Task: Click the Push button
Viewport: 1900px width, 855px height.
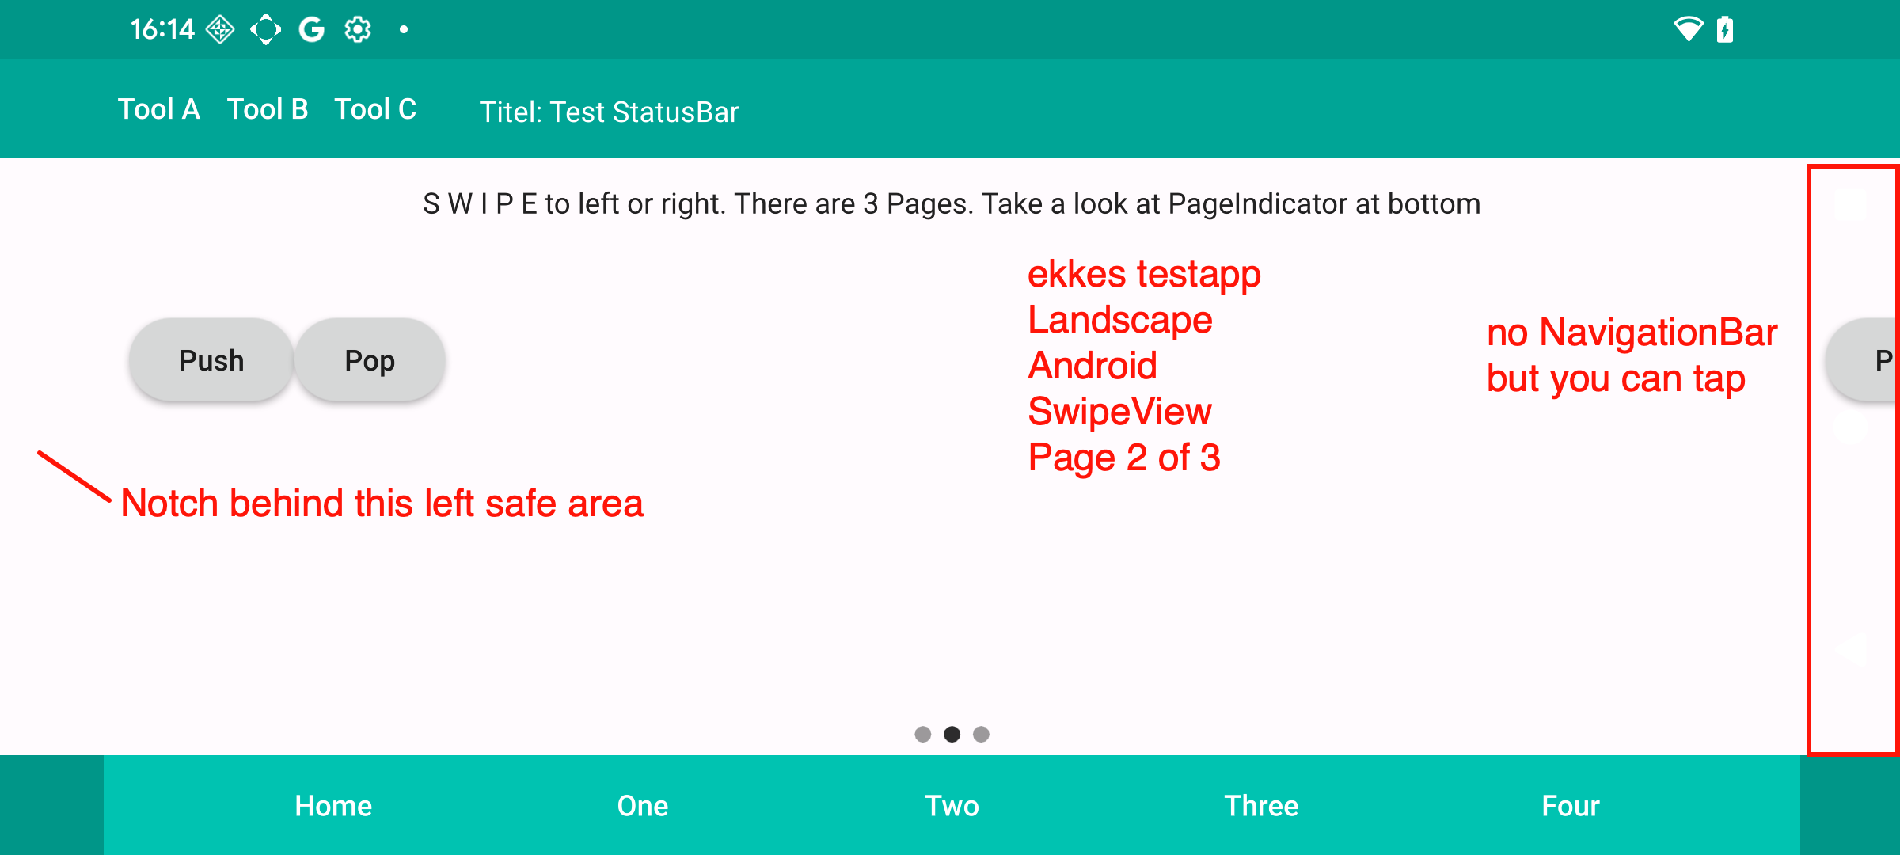Action: coord(211,360)
